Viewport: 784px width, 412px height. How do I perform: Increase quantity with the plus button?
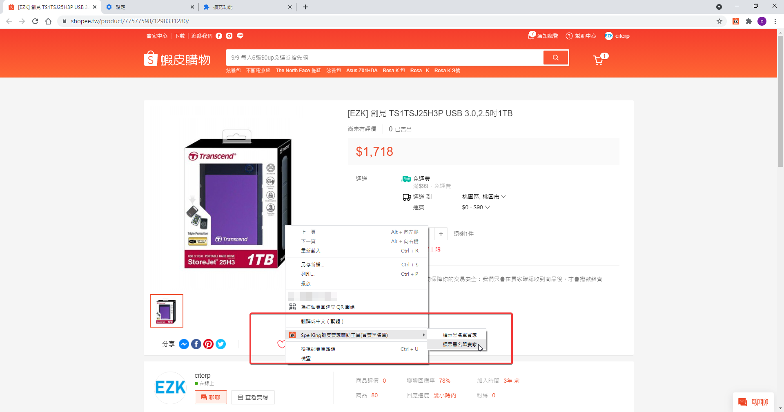tap(441, 234)
